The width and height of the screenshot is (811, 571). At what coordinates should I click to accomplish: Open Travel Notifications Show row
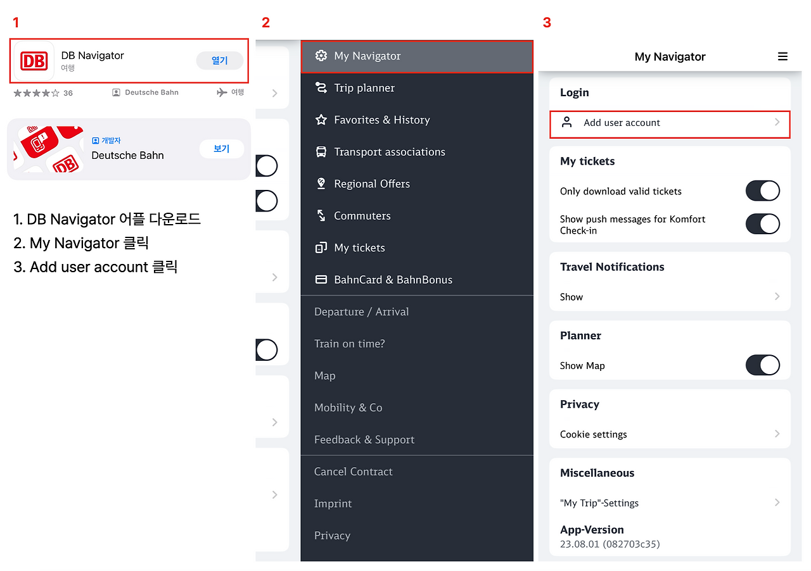coord(670,297)
